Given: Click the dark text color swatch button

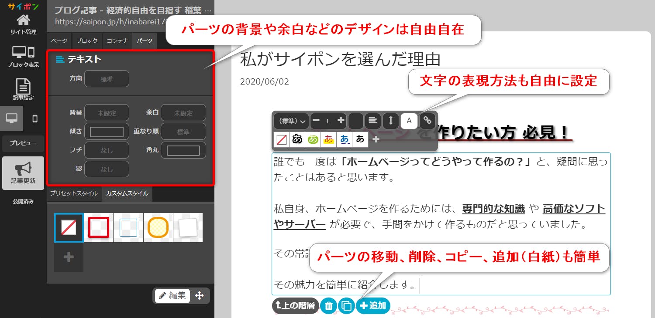Looking at the screenshot, I should [x=356, y=121].
